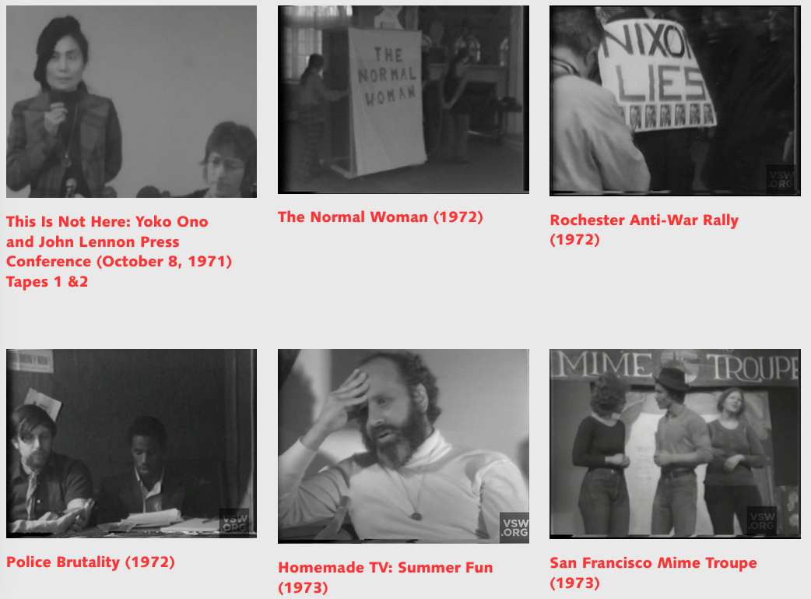The width and height of the screenshot is (811, 599).
Task: Click the 'Conference (October 8, 1971)' link text
Action: [119, 262]
